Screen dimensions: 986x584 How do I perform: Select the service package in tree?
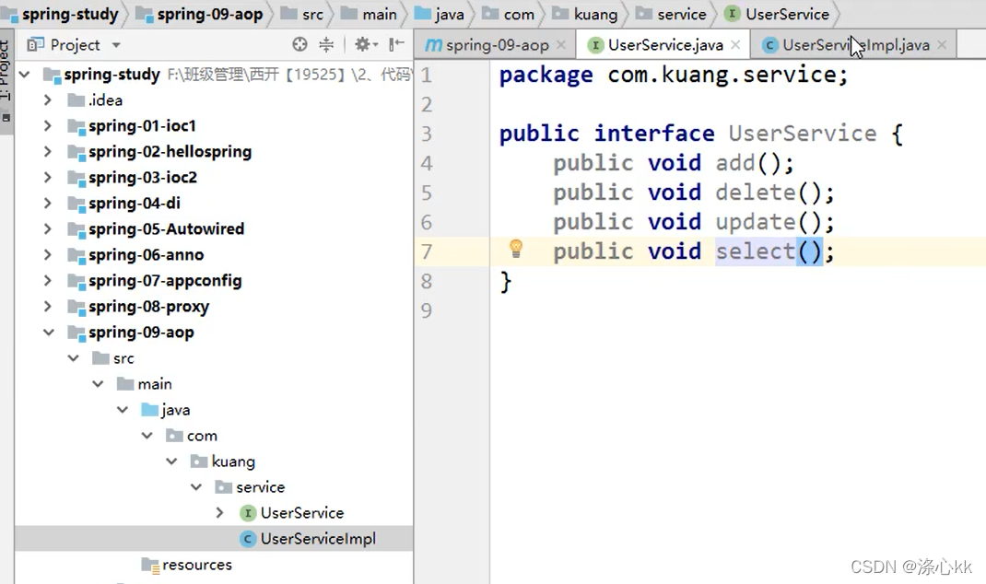(260, 486)
